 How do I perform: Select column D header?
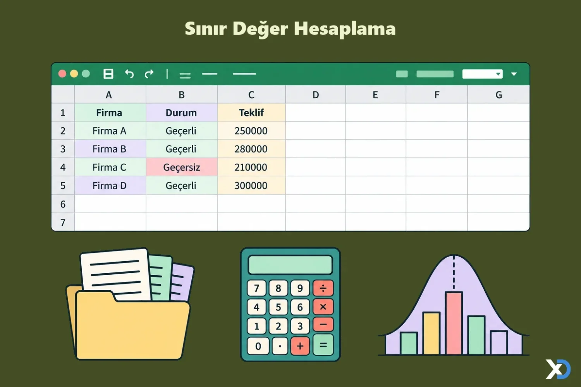point(316,95)
